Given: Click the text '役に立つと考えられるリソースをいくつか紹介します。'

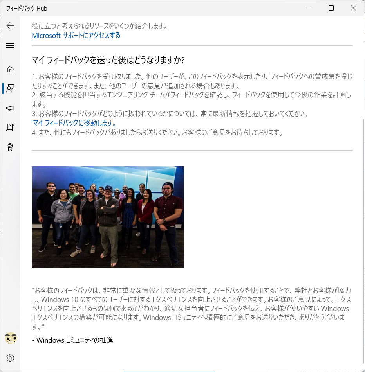Looking at the screenshot, I should pyautogui.click(x=100, y=26).
